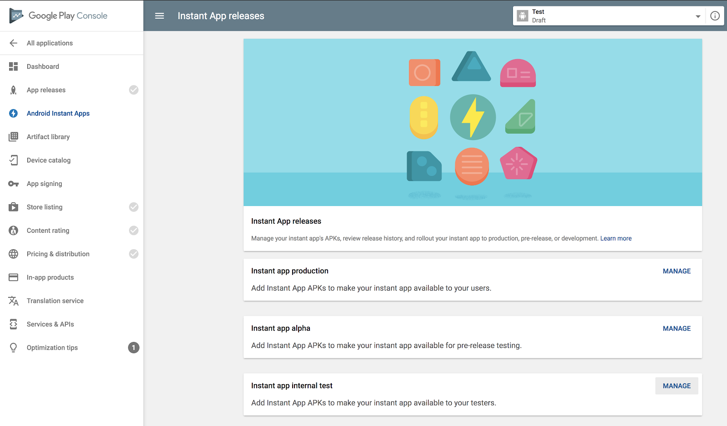This screenshot has width=727, height=426.
Task: Click the In-app products card icon
Action: (14, 277)
